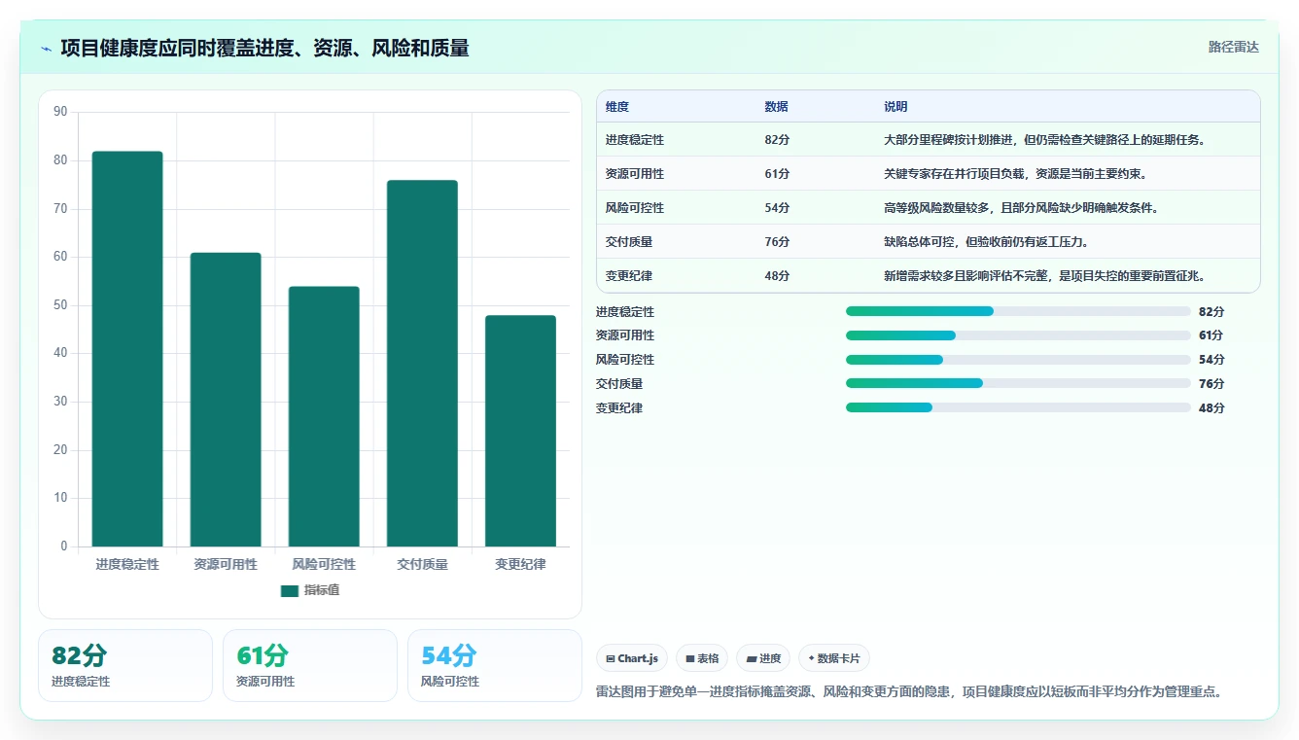Click description starting 高等级风险数量较多
This screenshot has width=1299, height=740.
pos(1021,208)
